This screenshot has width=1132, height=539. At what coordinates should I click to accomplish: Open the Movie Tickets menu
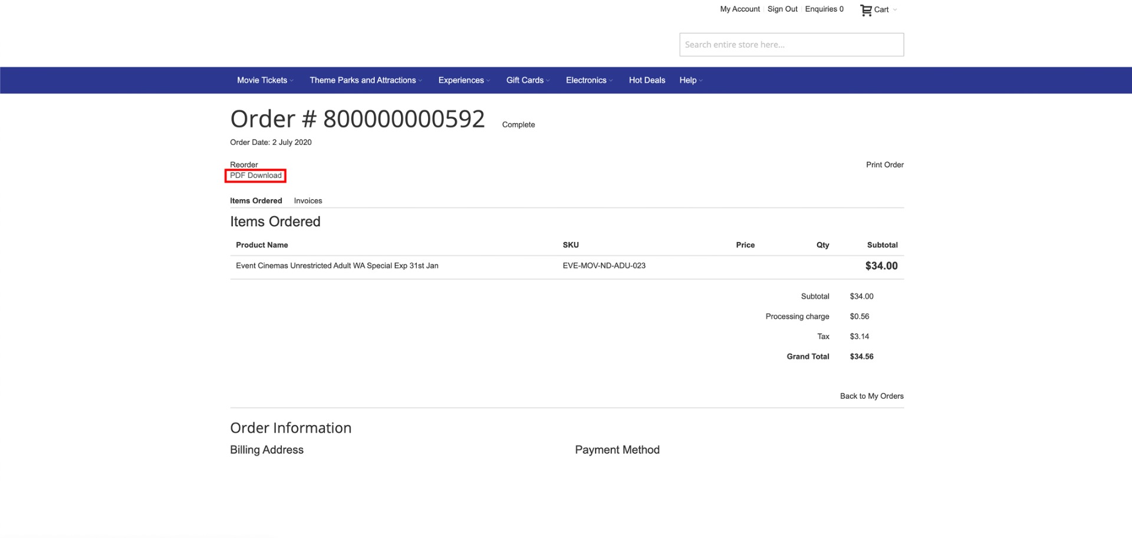tap(262, 80)
